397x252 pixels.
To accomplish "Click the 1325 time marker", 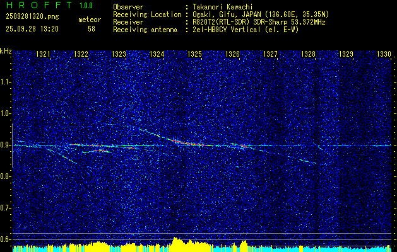I will coord(194,54).
